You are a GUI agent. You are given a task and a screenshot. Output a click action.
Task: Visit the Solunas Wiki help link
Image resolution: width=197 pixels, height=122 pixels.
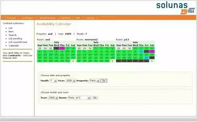pos(10,58)
